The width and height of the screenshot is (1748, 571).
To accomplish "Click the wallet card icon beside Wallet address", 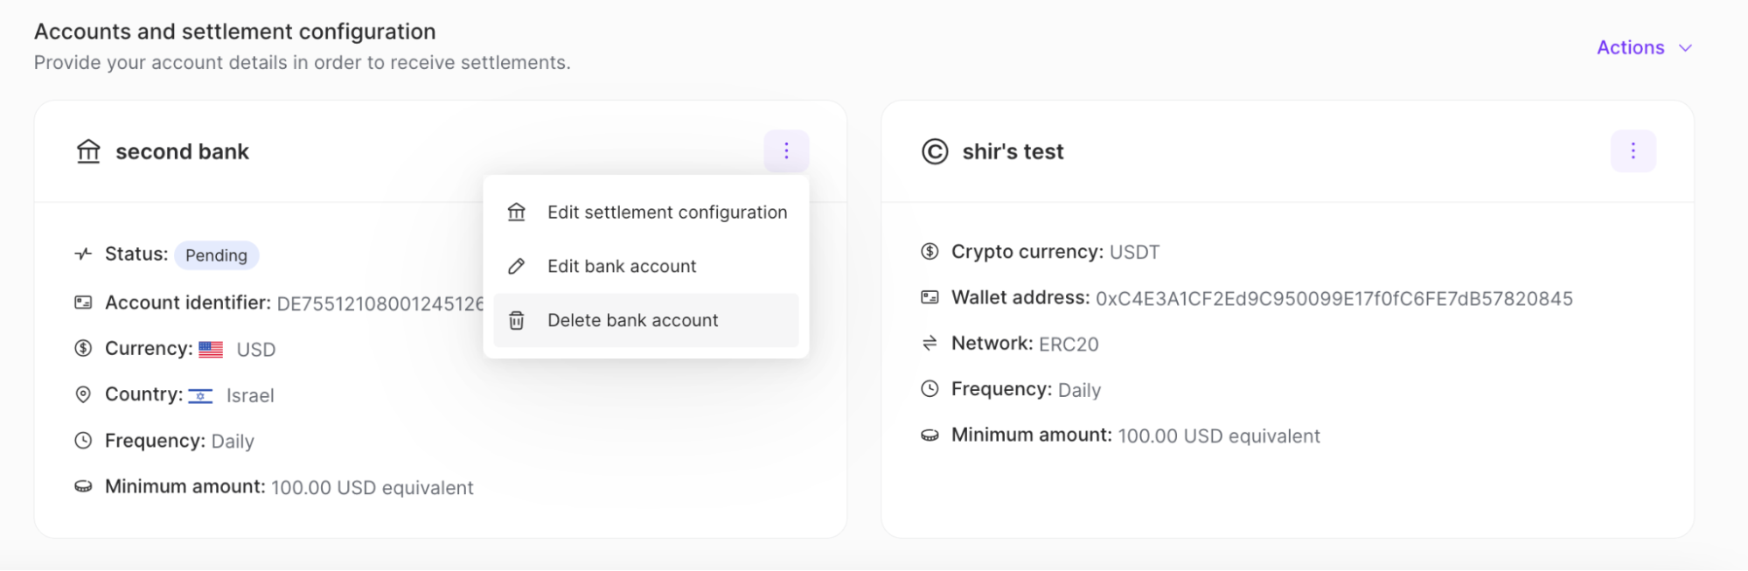I will [929, 296].
